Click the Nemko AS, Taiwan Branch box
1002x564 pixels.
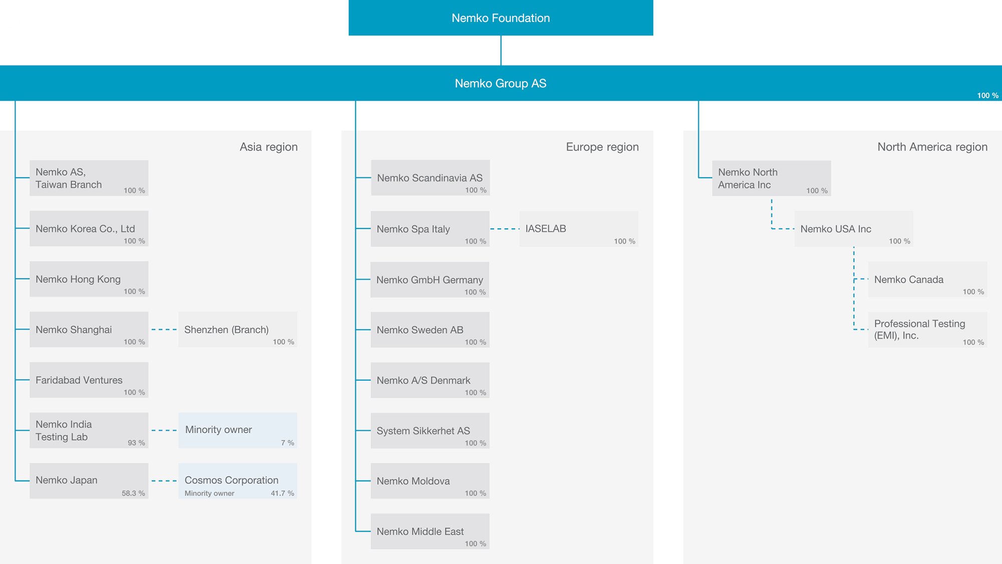tap(89, 178)
